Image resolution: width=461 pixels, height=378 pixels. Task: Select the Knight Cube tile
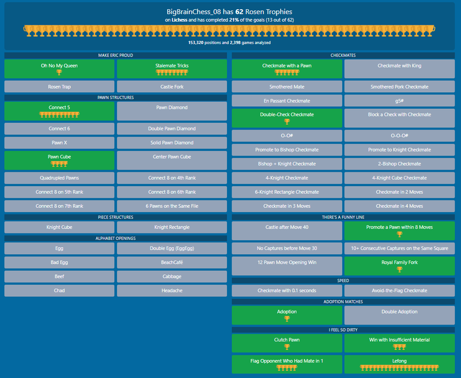tap(59, 227)
